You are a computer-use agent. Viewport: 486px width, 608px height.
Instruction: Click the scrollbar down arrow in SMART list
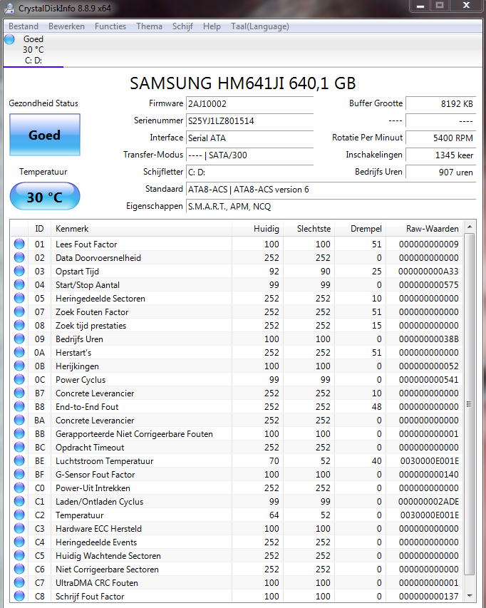point(470,596)
